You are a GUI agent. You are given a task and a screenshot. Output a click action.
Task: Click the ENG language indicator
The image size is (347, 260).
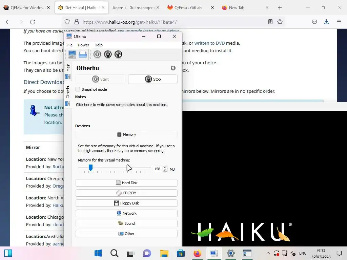coord(303,253)
